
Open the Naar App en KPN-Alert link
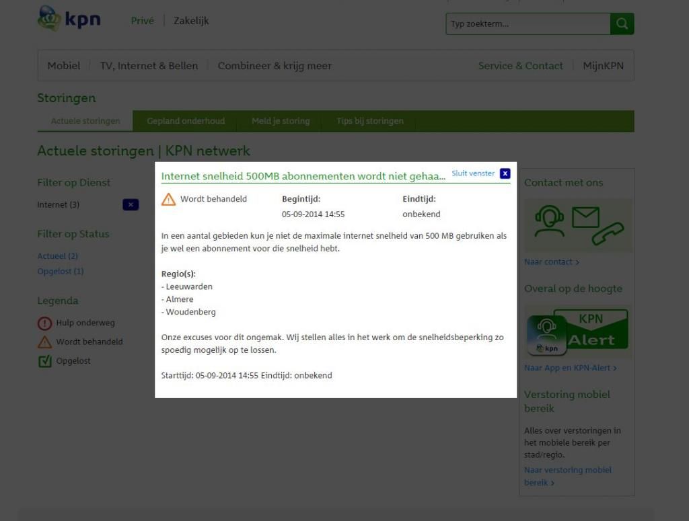(571, 368)
